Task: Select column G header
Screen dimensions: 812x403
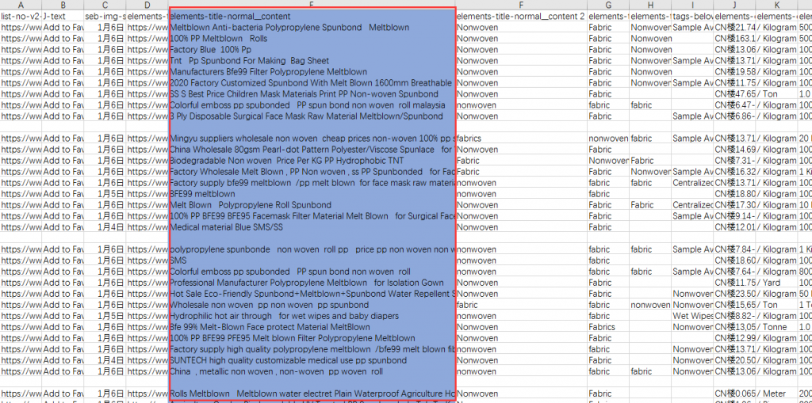Action: coord(608,5)
